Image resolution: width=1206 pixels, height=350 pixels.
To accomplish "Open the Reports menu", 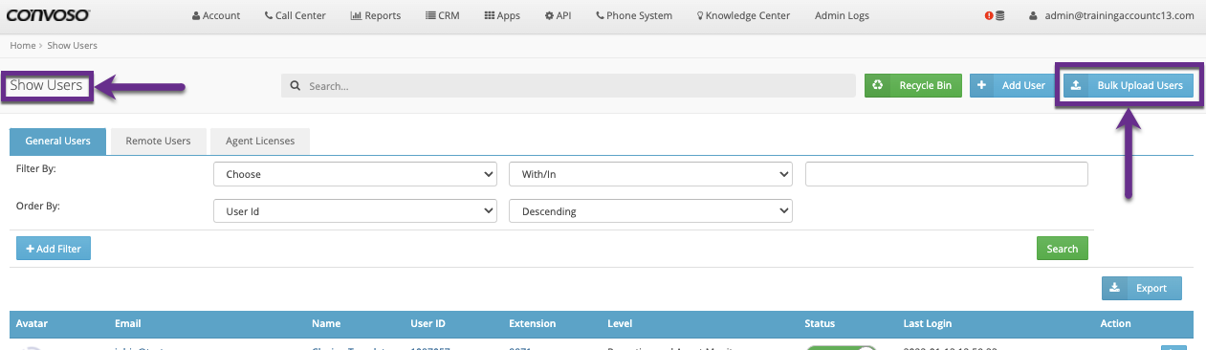I will coord(376,15).
